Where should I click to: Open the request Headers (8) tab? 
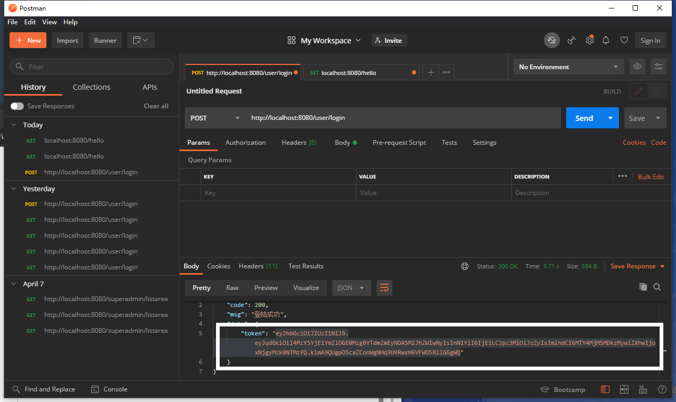pos(299,143)
